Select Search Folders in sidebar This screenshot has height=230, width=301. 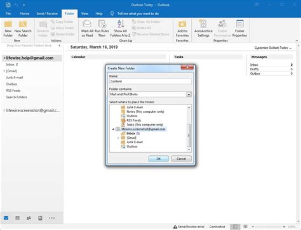point(17,97)
